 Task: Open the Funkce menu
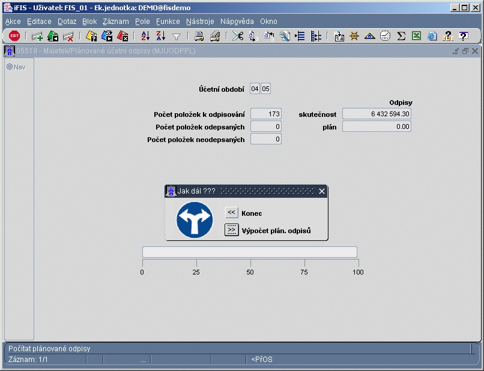pyautogui.click(x=168, y=22)
